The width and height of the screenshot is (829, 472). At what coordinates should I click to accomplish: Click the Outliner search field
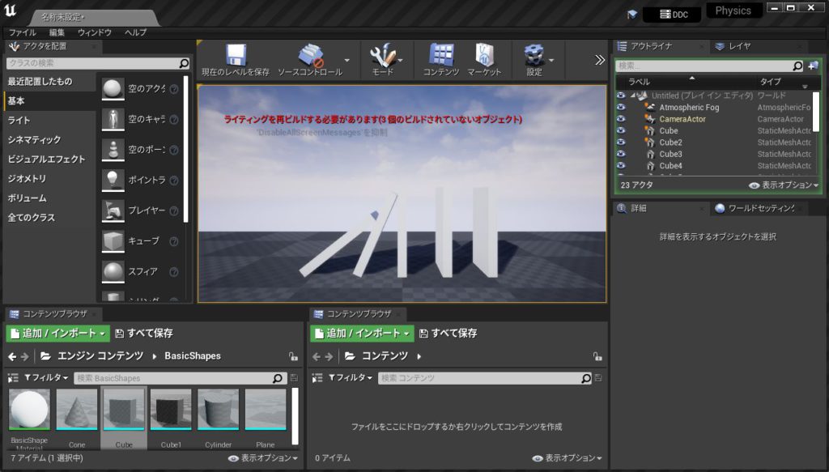click(709, 66)
